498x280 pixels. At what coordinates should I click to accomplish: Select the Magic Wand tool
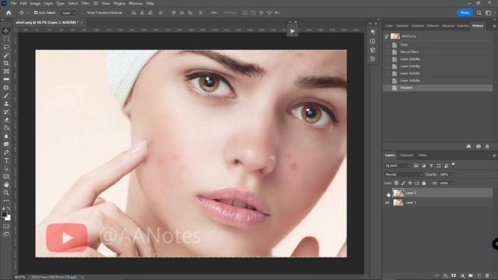coord(6,55)
